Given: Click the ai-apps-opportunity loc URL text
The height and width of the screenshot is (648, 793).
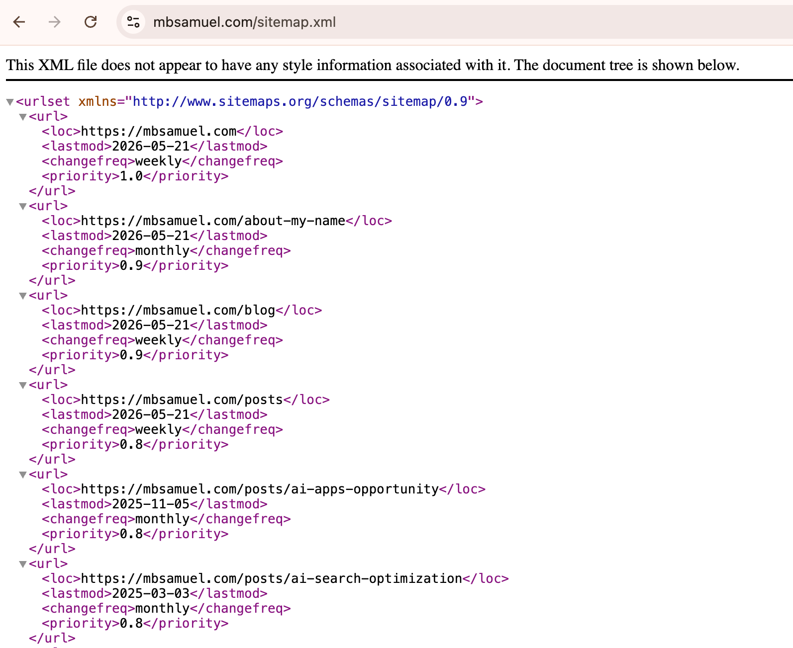Looking at the screenshot, I should [x=260, y=489].
